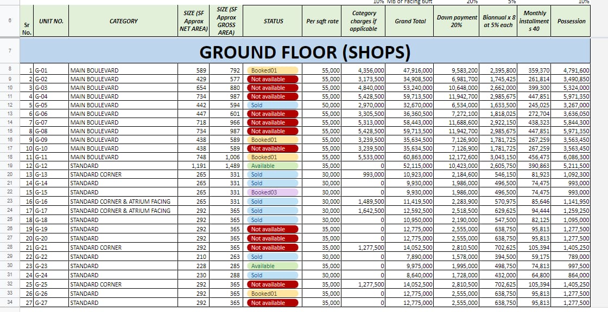The image size is (608, 312).
Task: Select the Possession header cell
Action: [571, 21]
